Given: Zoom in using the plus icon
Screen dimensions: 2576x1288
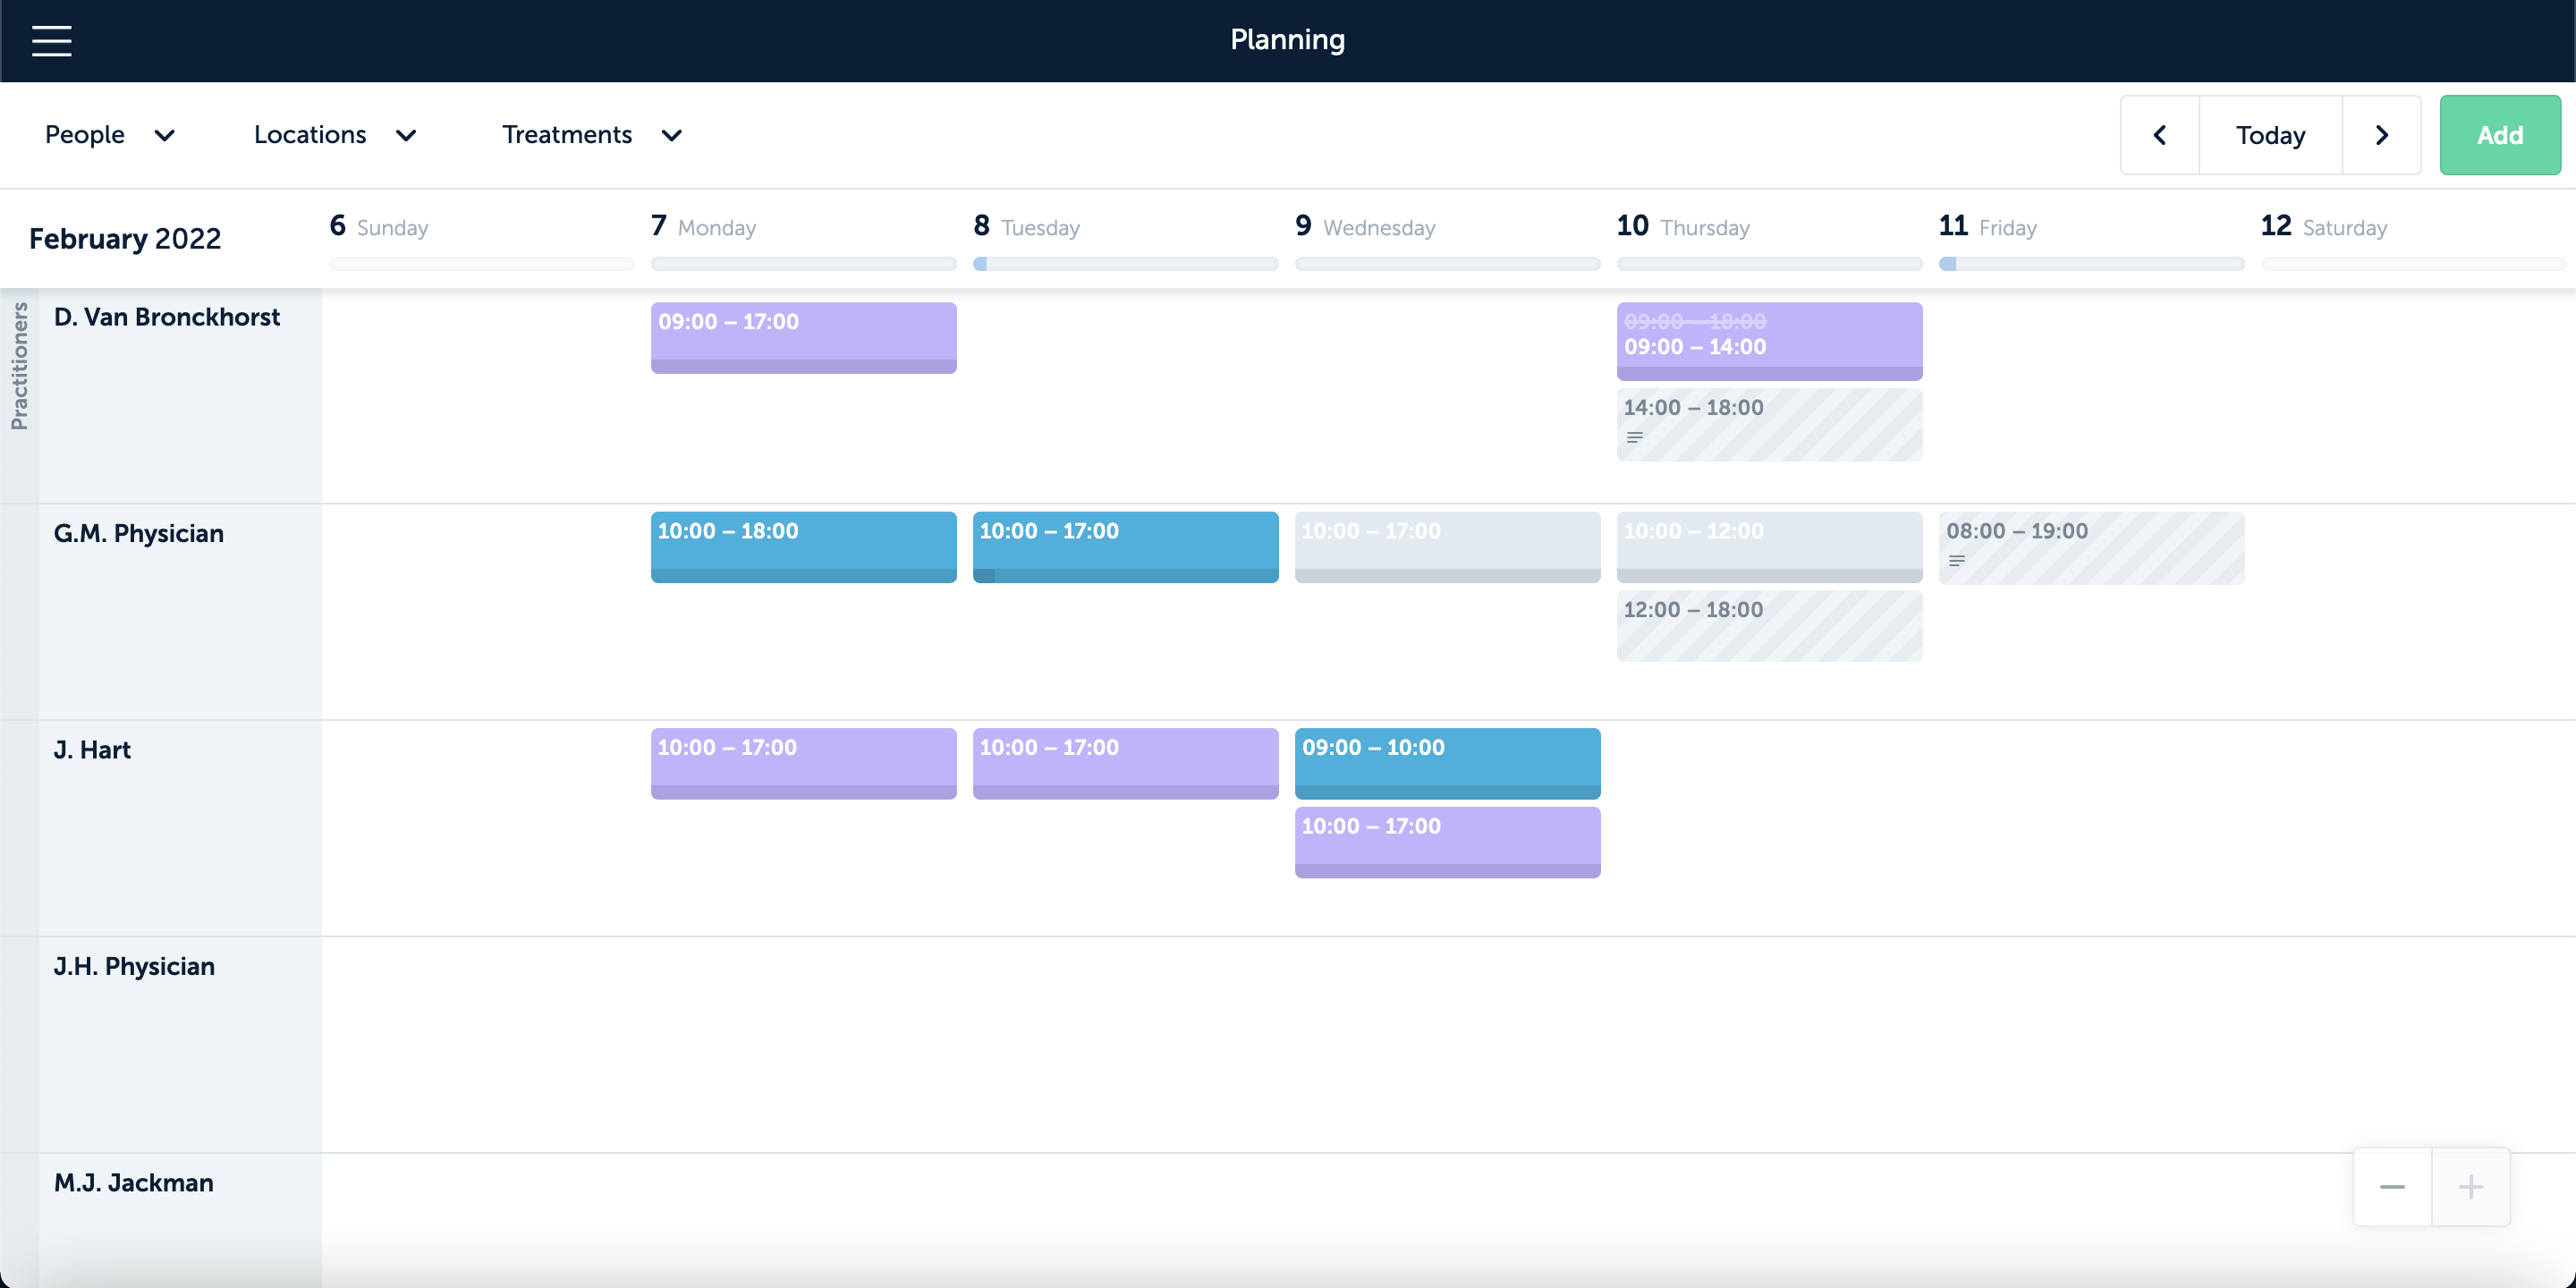Looking at the screenshot, I should click(x=2471, y=1186).
